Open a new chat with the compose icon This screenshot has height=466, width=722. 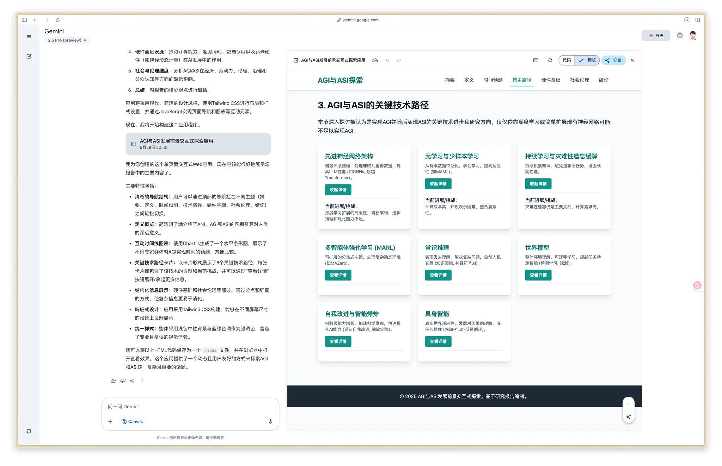29,56
